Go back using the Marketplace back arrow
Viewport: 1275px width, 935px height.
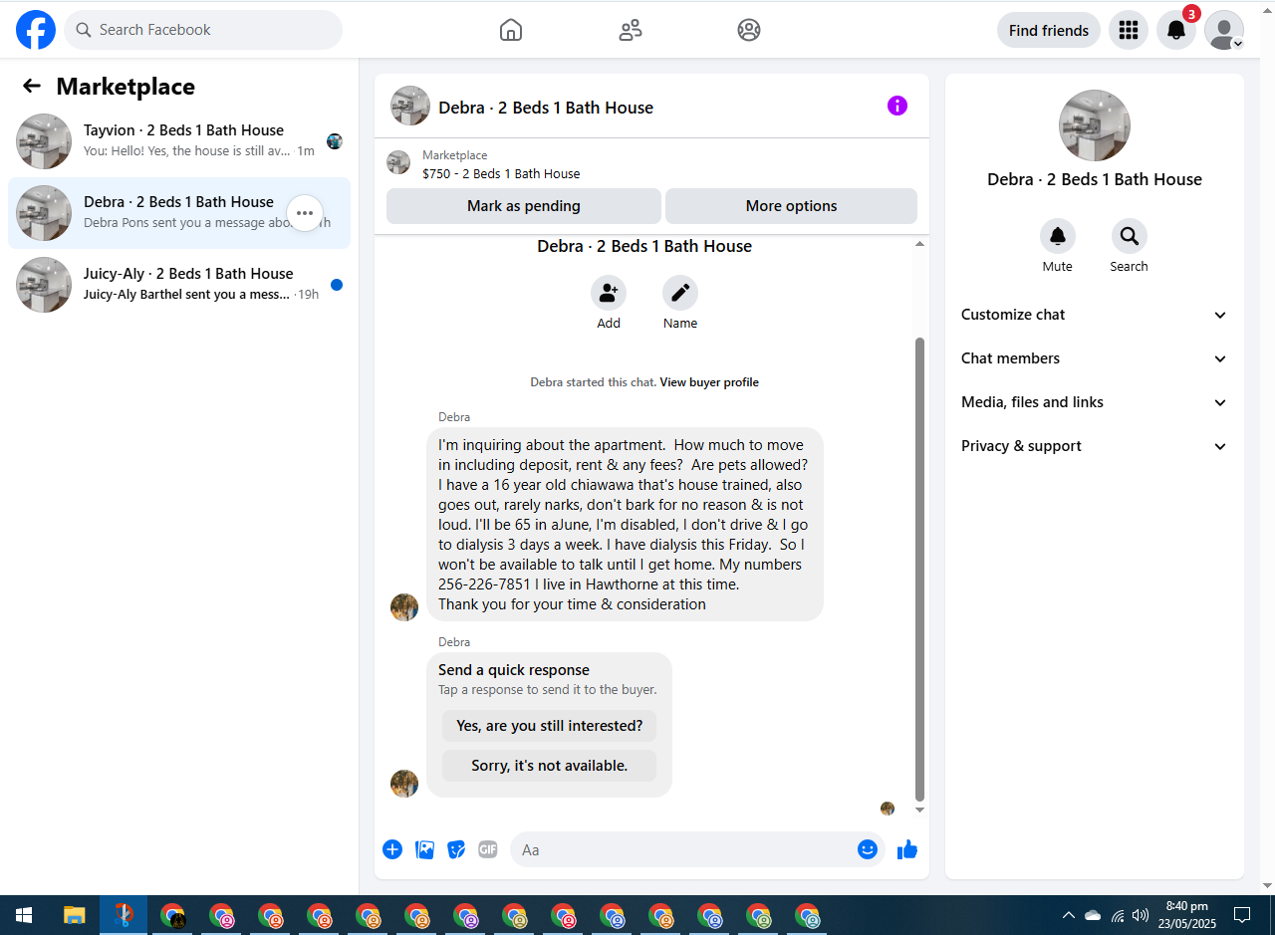tap(32, 86)
